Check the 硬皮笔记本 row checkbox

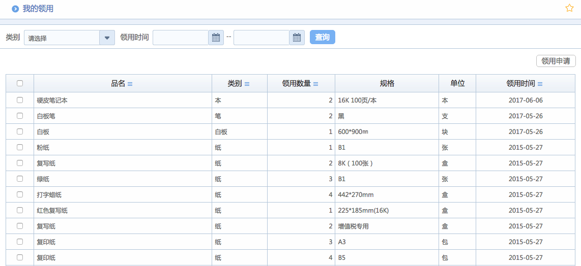(20, 100)
